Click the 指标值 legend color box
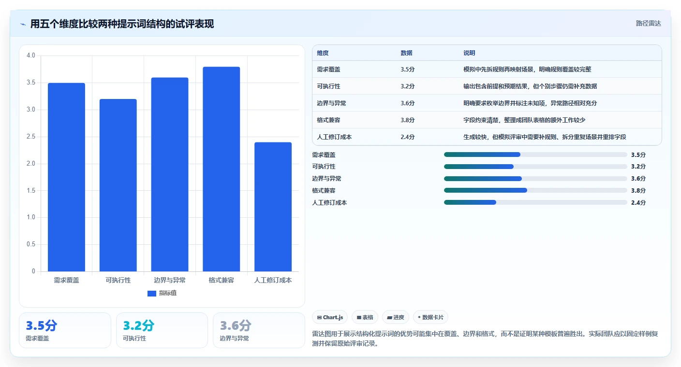This screenshot has height=367, width=681. pos(152,293)
